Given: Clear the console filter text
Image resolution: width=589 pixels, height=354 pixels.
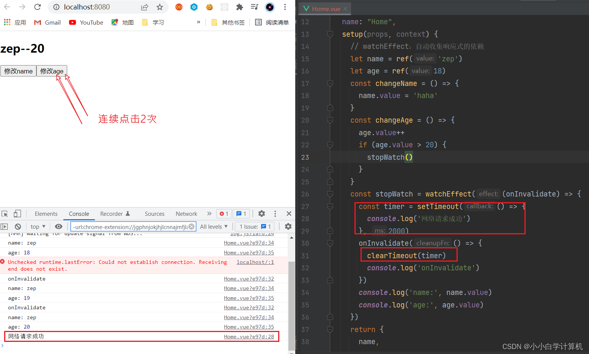Looking at the screenshot, I should [x=192, y=226].
